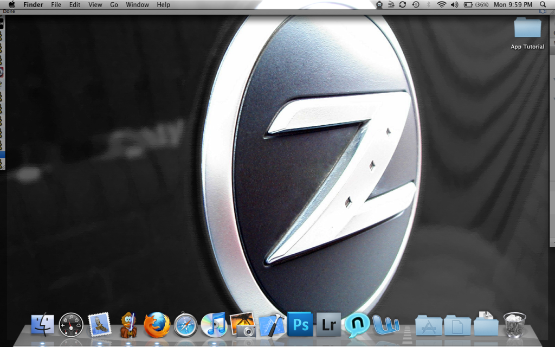Open the volume control in menu bar
The width and height of the screenshot is (555, 347).
pyautogui.click(x=455, y=4)
